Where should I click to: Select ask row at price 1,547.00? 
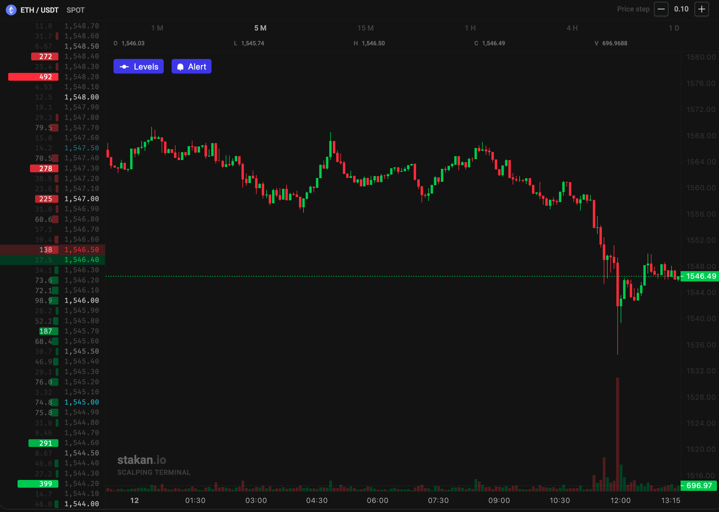[52, 199]
